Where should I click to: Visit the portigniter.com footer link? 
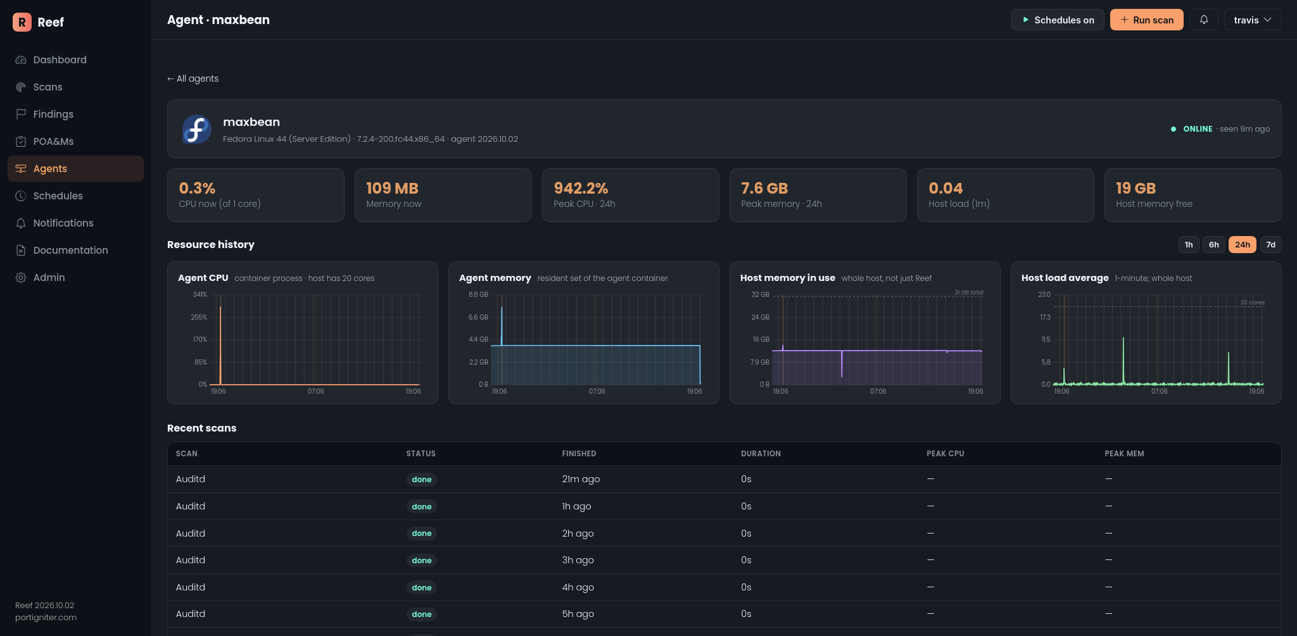coord(46,618)
